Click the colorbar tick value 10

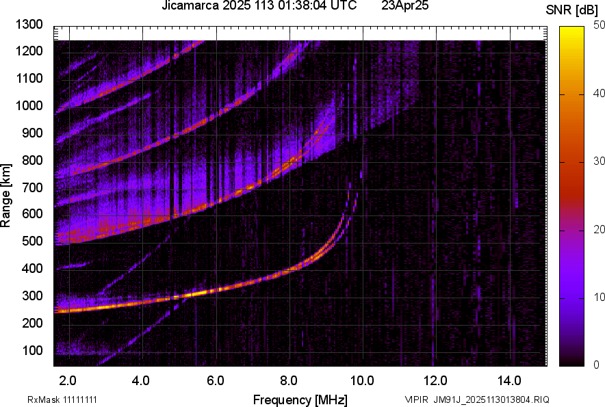click(x=600, y=297)
